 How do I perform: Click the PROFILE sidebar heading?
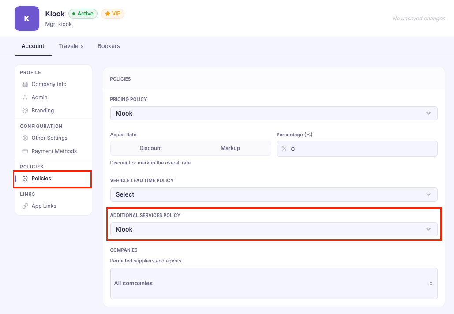(30, 72)
